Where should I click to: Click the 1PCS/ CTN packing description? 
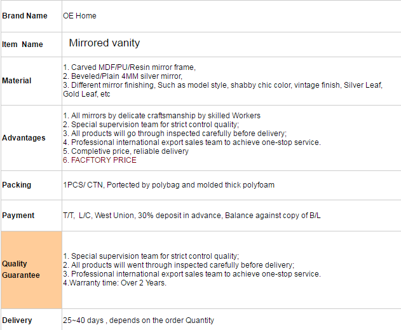pos(169,185)
